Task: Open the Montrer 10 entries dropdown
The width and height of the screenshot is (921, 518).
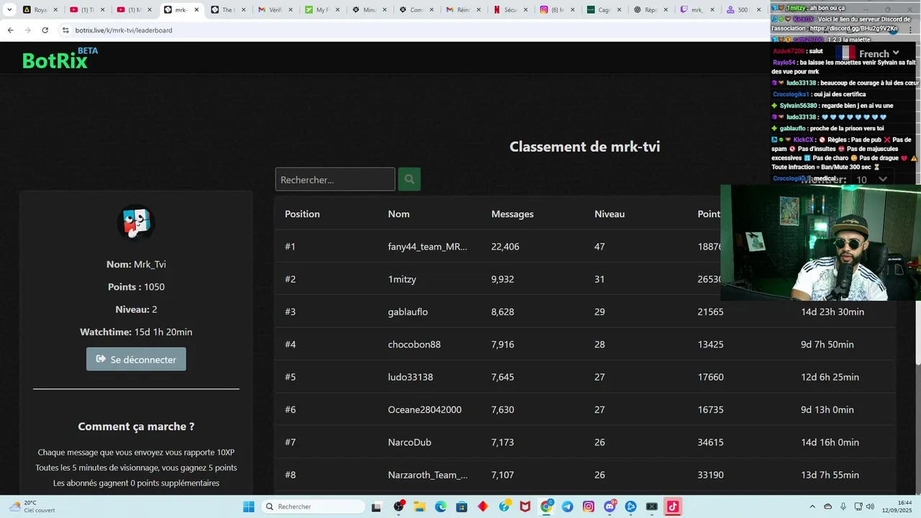Action: tap(871, 179)
